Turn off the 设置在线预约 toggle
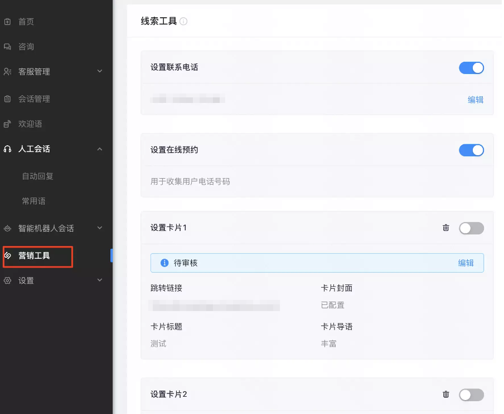Image resolution: width=504 pixels, height=414 pixels. click(471, 150)
